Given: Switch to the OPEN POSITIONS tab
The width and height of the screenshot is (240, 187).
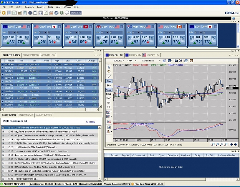Looking at the screenshot, I should pyautogui.click(x=31, y=55).
